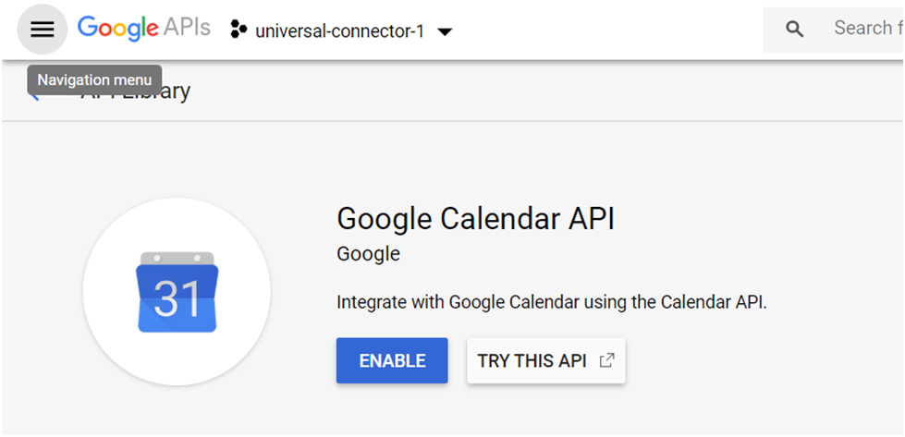Click the Google Calendar API heading
The width and height of the screenshot is (905, 437).
tap(475, 218)
